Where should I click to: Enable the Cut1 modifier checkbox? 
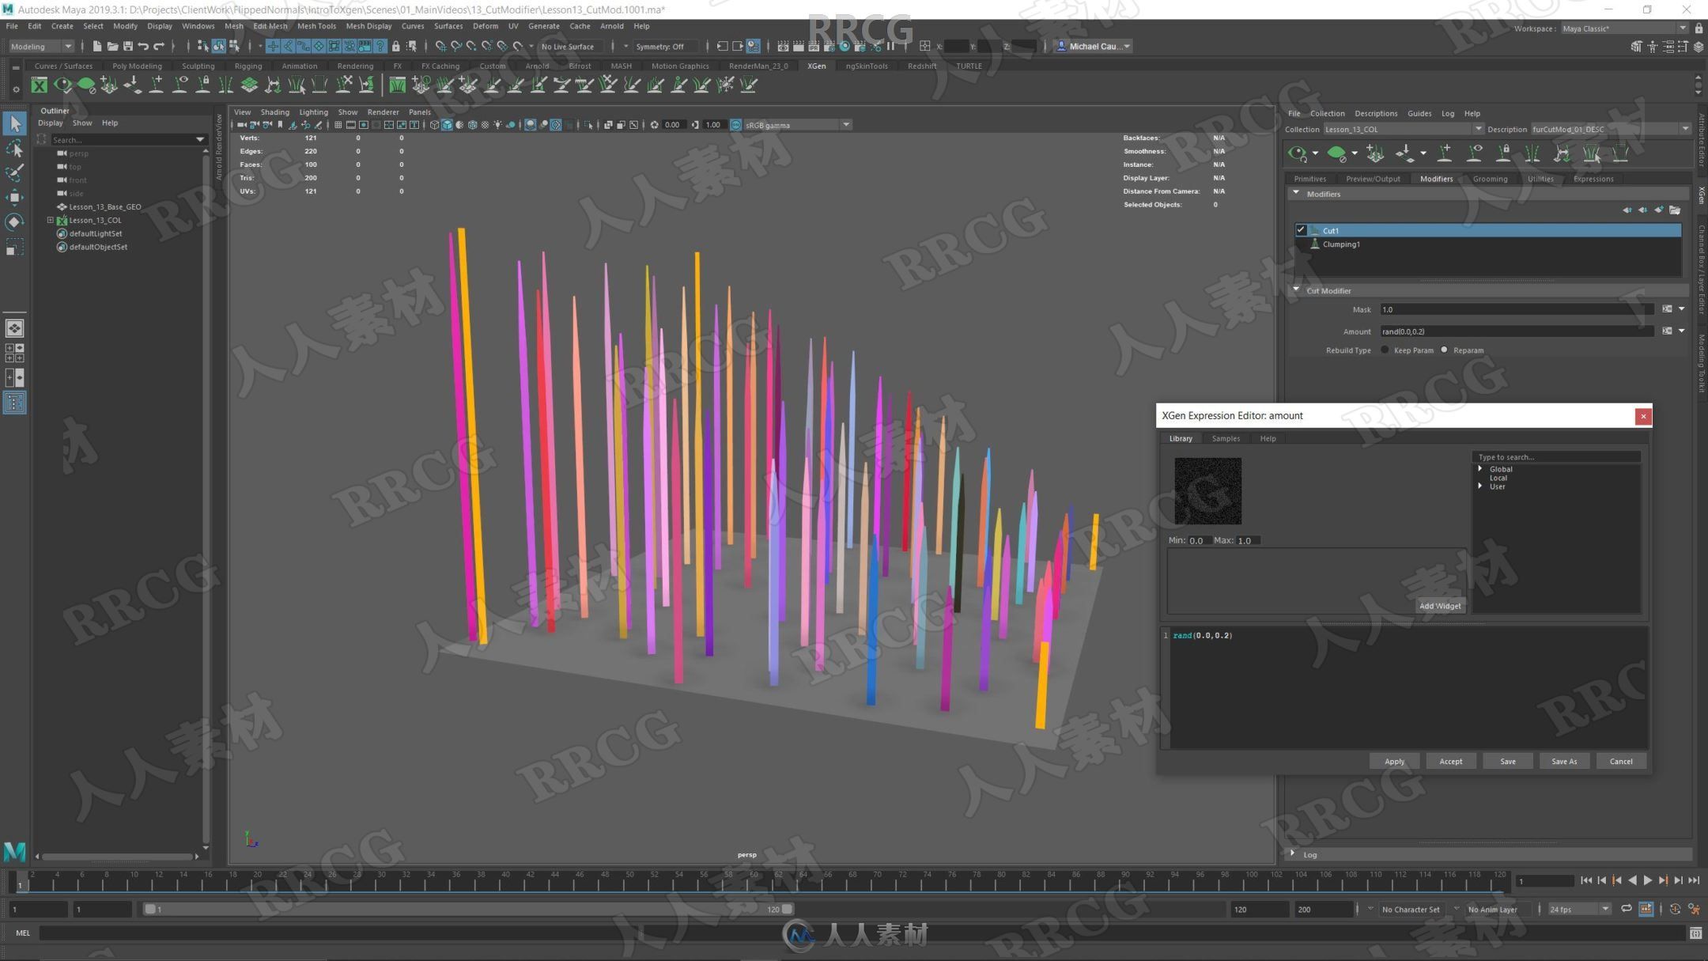click(x=1300, y=229)
